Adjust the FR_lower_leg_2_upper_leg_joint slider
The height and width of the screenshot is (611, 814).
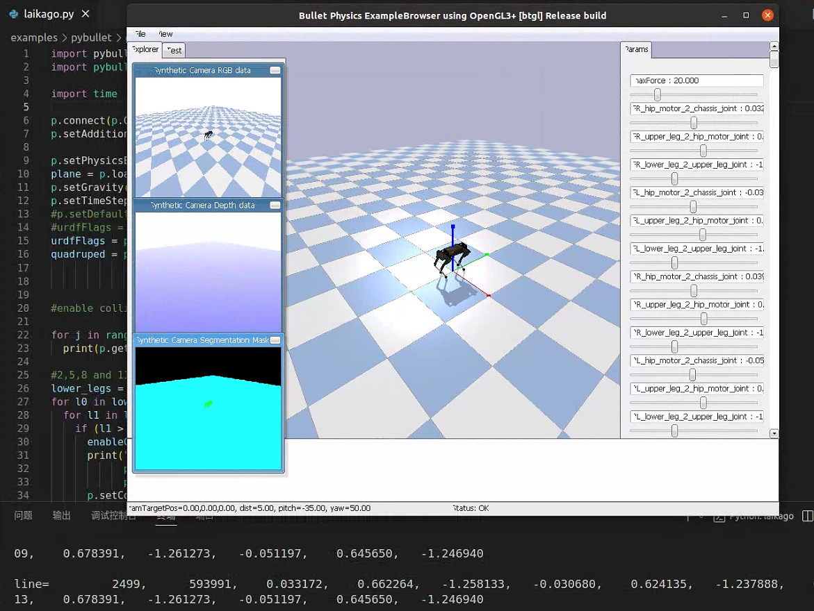coord(674,179)
